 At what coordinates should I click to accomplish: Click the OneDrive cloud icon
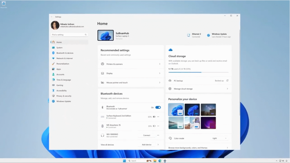(170, 50)
